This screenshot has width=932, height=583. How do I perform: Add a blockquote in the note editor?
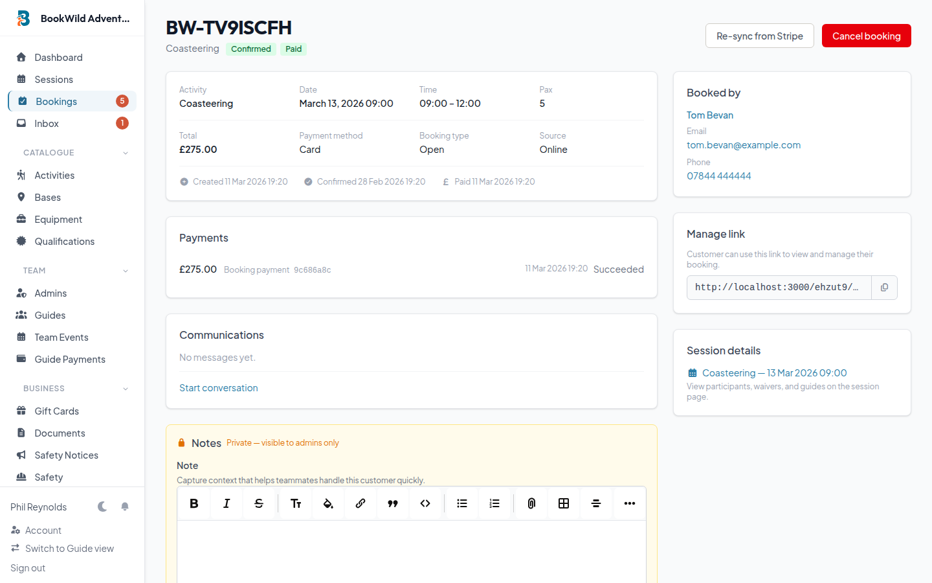point(393,503)
